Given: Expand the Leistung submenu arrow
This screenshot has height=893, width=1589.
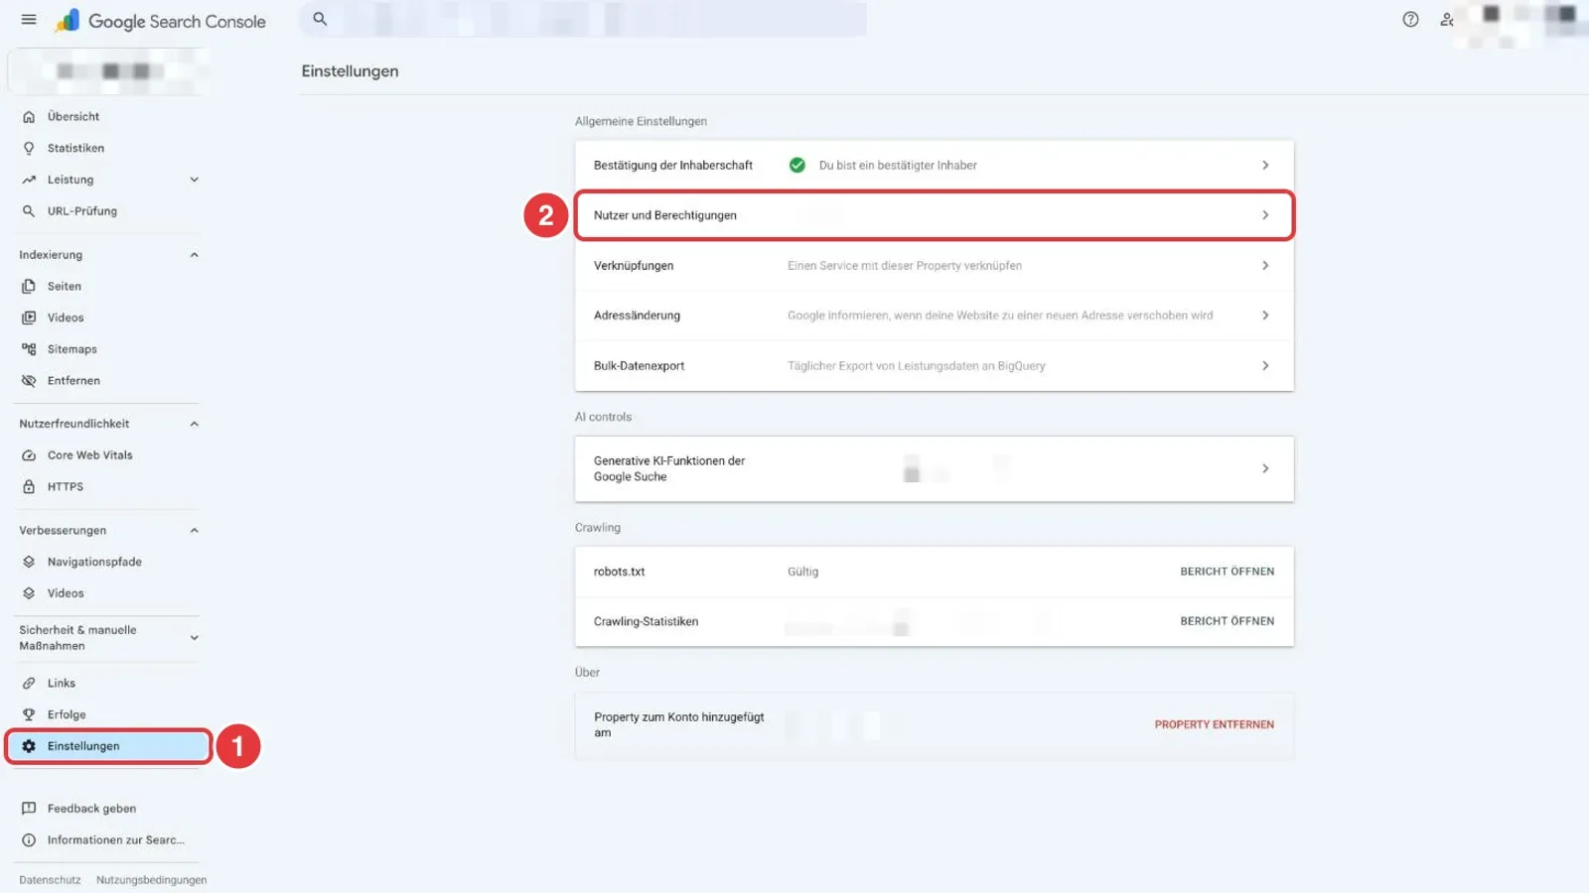Looking at the screenshot, I should (x=195, y=180).
